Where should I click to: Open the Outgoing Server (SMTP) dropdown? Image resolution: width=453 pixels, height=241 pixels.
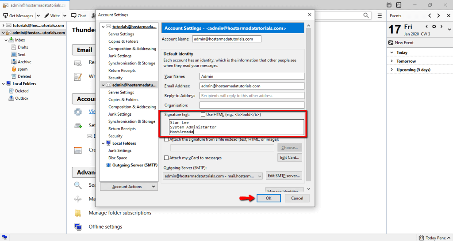[x=213, y=176]
